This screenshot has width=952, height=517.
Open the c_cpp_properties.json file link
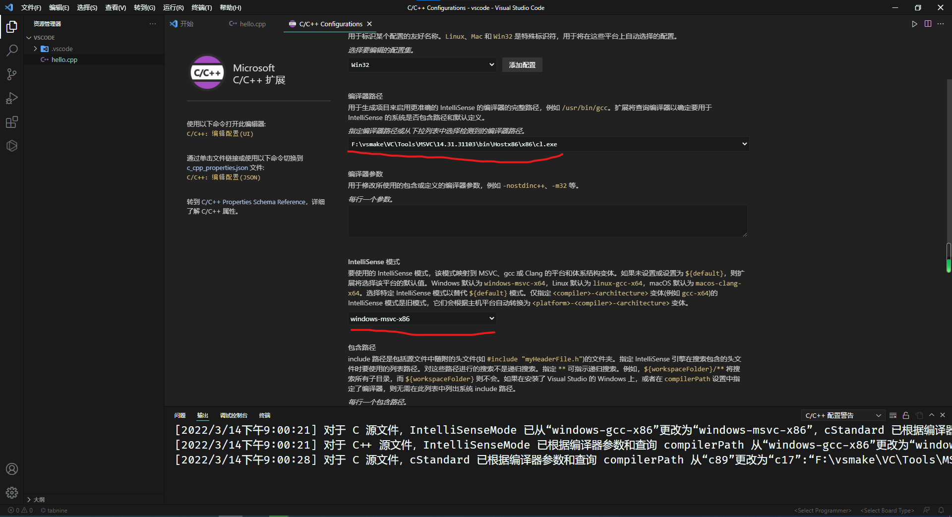(x=217, y=168)
